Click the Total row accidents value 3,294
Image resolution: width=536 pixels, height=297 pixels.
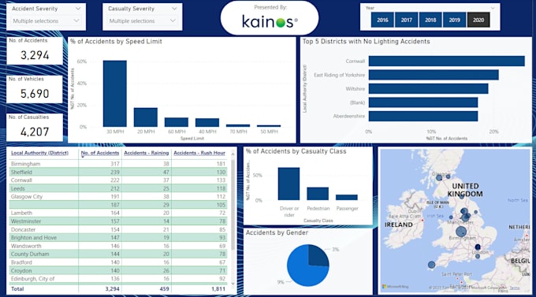[x=112, y=289]
